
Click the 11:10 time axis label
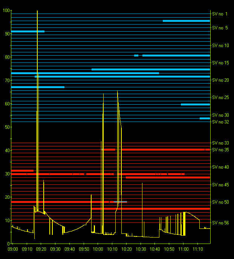pyautogui.click(x=197, y=249)
